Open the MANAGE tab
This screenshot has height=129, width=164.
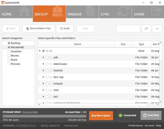click(x=82, y=12)
